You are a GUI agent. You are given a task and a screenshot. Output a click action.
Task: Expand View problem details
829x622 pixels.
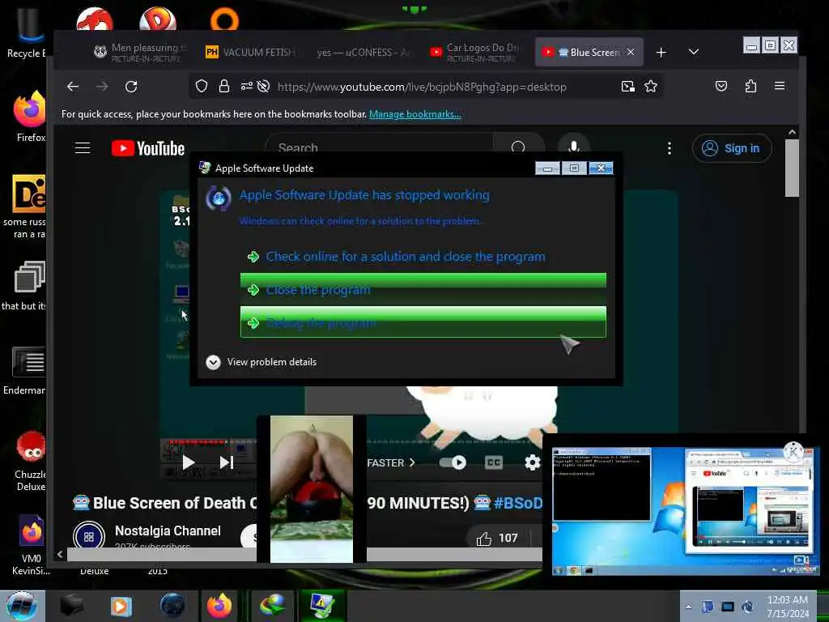(261, 362)
